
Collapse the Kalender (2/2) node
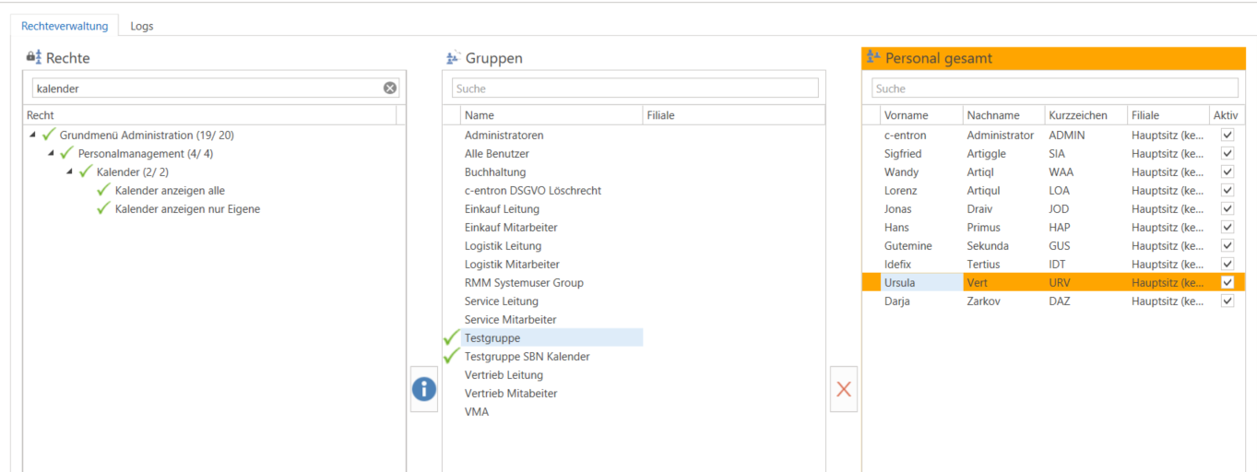click(x=70, y=172)
